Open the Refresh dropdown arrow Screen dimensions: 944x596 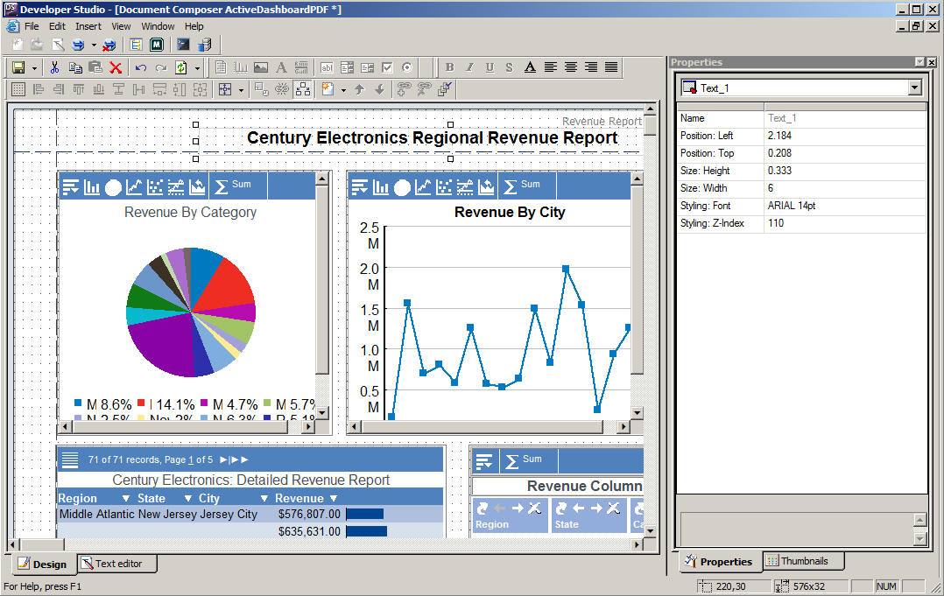pos(197,68)
